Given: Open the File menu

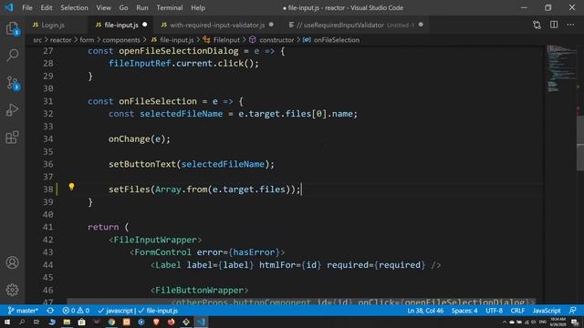Looking at the screenshot, I should point(27,7).
